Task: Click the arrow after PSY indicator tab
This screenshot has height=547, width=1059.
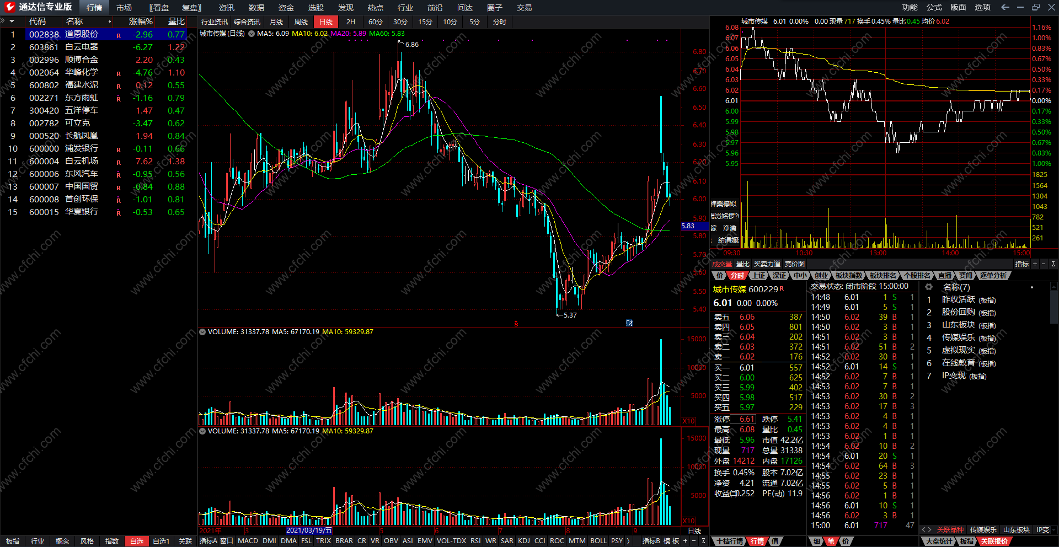Action: 628,541
